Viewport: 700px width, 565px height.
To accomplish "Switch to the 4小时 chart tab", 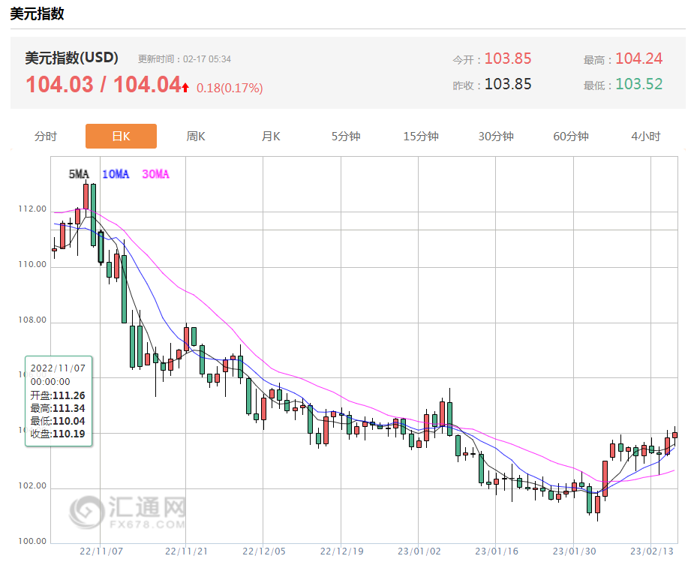I will (645, 137).
